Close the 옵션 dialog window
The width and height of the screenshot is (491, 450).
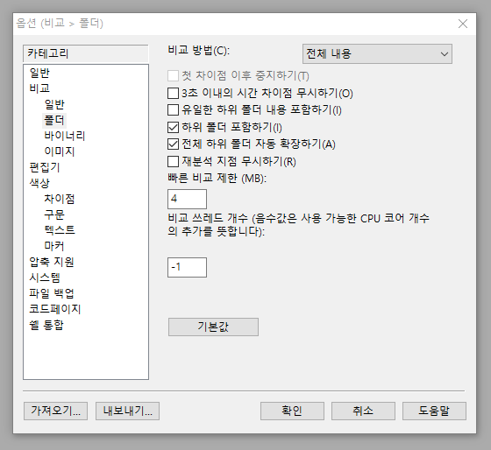(x=463, y=24)
